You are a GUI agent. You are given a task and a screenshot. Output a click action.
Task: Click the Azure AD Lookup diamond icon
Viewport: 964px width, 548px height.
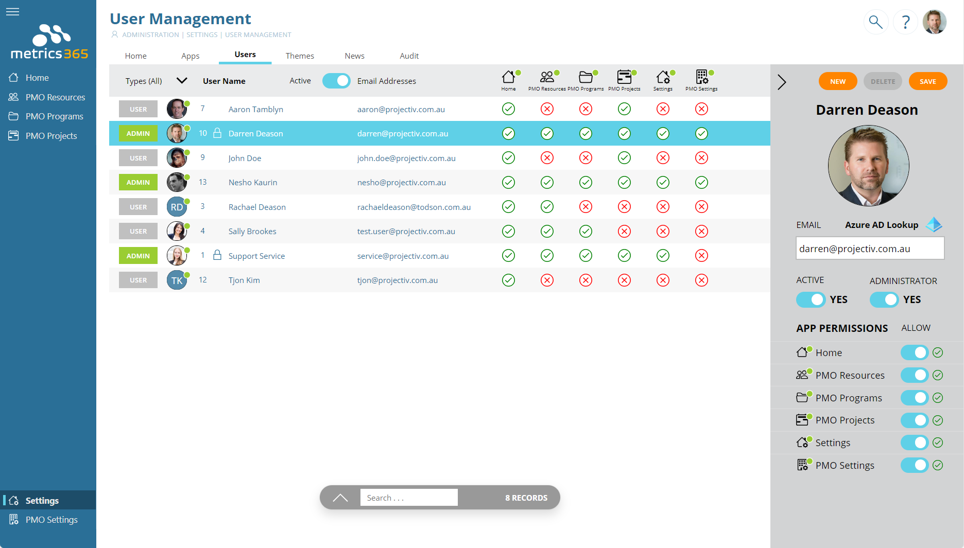coord(934,225)
